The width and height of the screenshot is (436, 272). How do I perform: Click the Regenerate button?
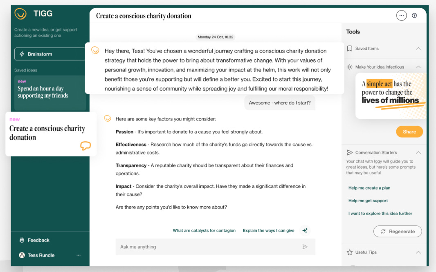[x=398, y=231]
